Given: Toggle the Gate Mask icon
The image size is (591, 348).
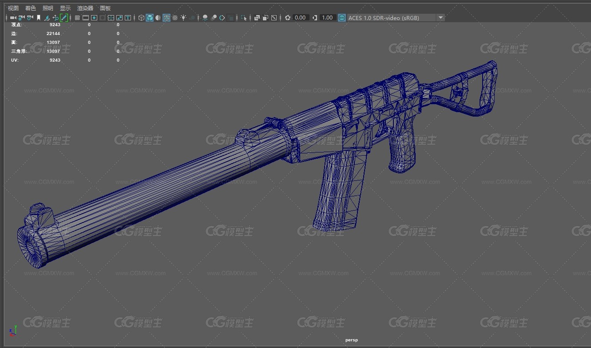Looking at the screenshot, I should (x=103, y=18).
